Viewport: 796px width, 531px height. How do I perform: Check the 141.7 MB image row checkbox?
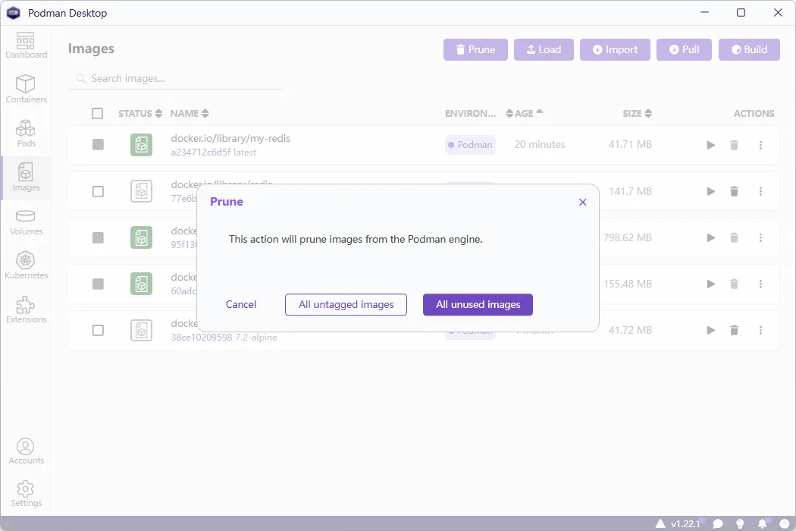click(x=98, y=191)
